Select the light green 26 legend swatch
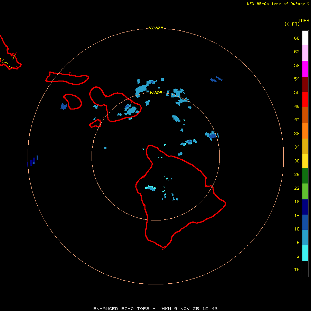Viewport: 311px width, 311px height. pos(305,191)
